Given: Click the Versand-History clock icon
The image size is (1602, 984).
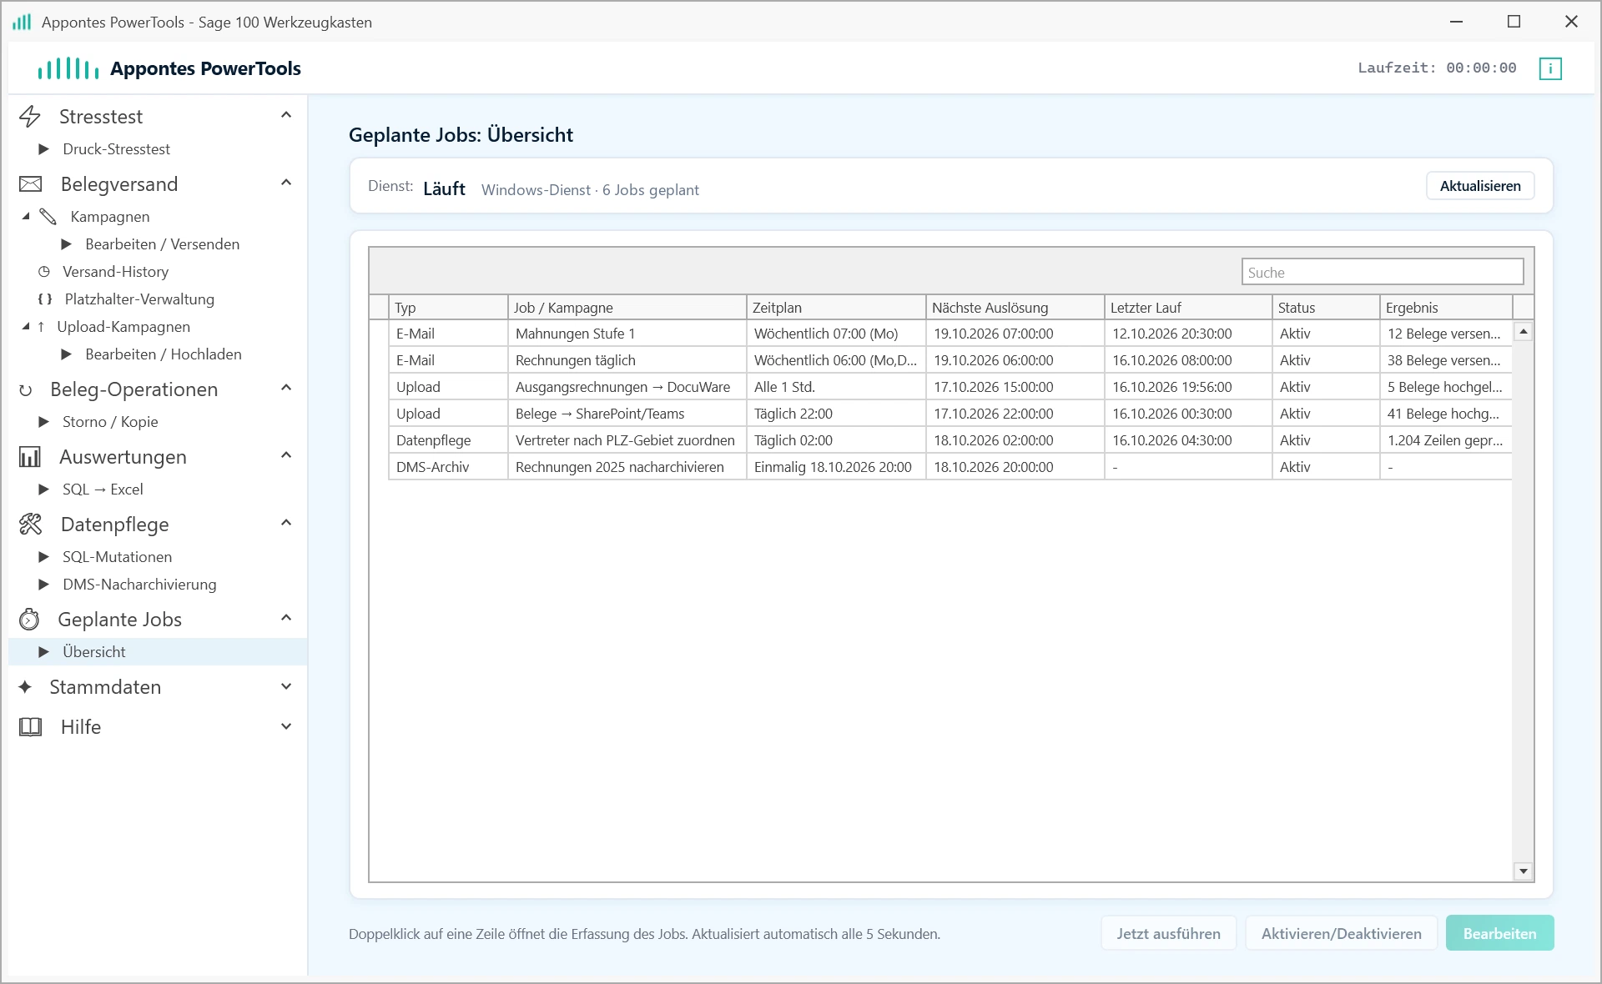Looking at the screenshot, I should click(44, 272).
